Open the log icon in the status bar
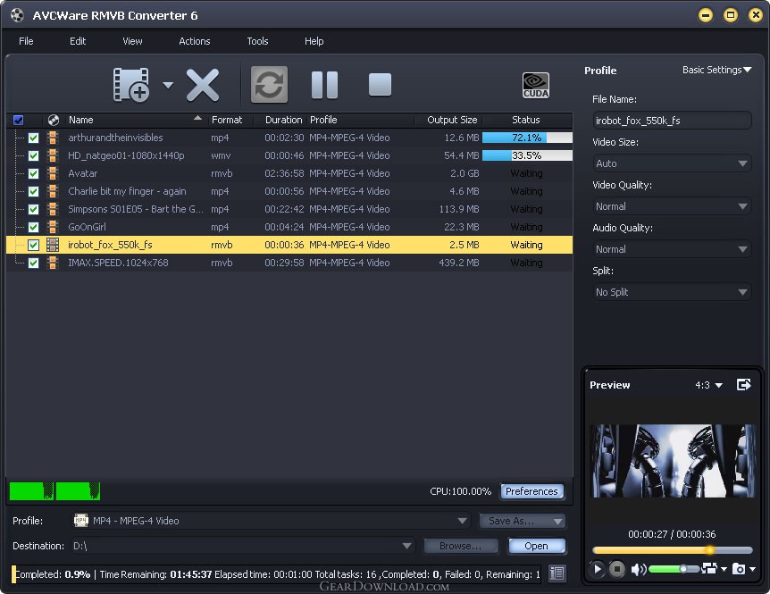770x594 pixels. tap(557, 574)
